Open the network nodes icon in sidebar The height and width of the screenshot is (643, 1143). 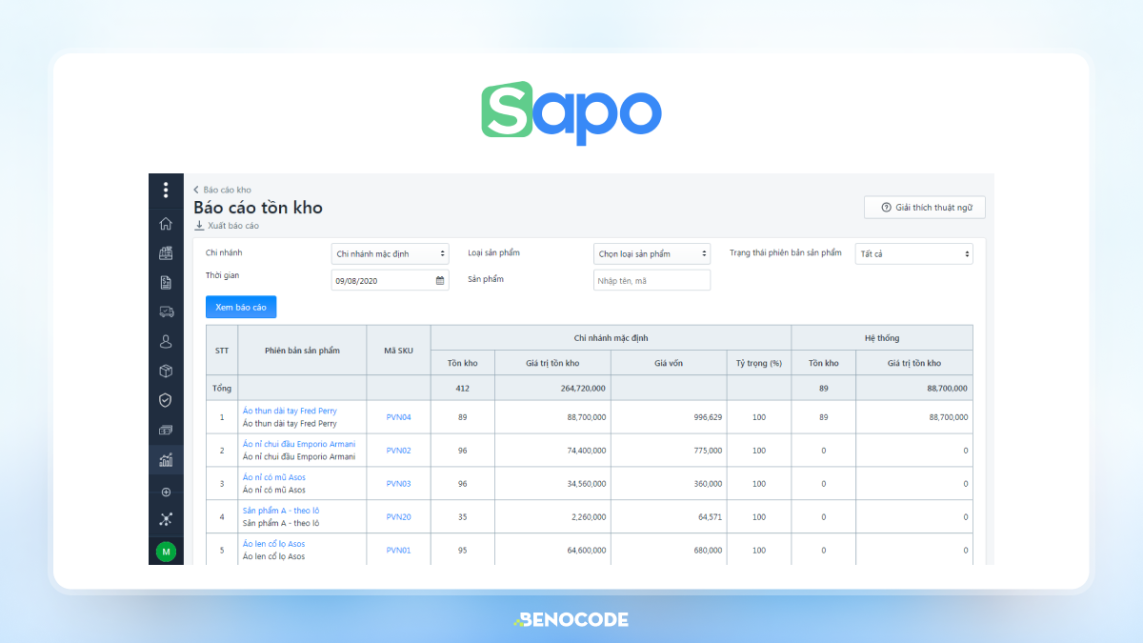166,519
